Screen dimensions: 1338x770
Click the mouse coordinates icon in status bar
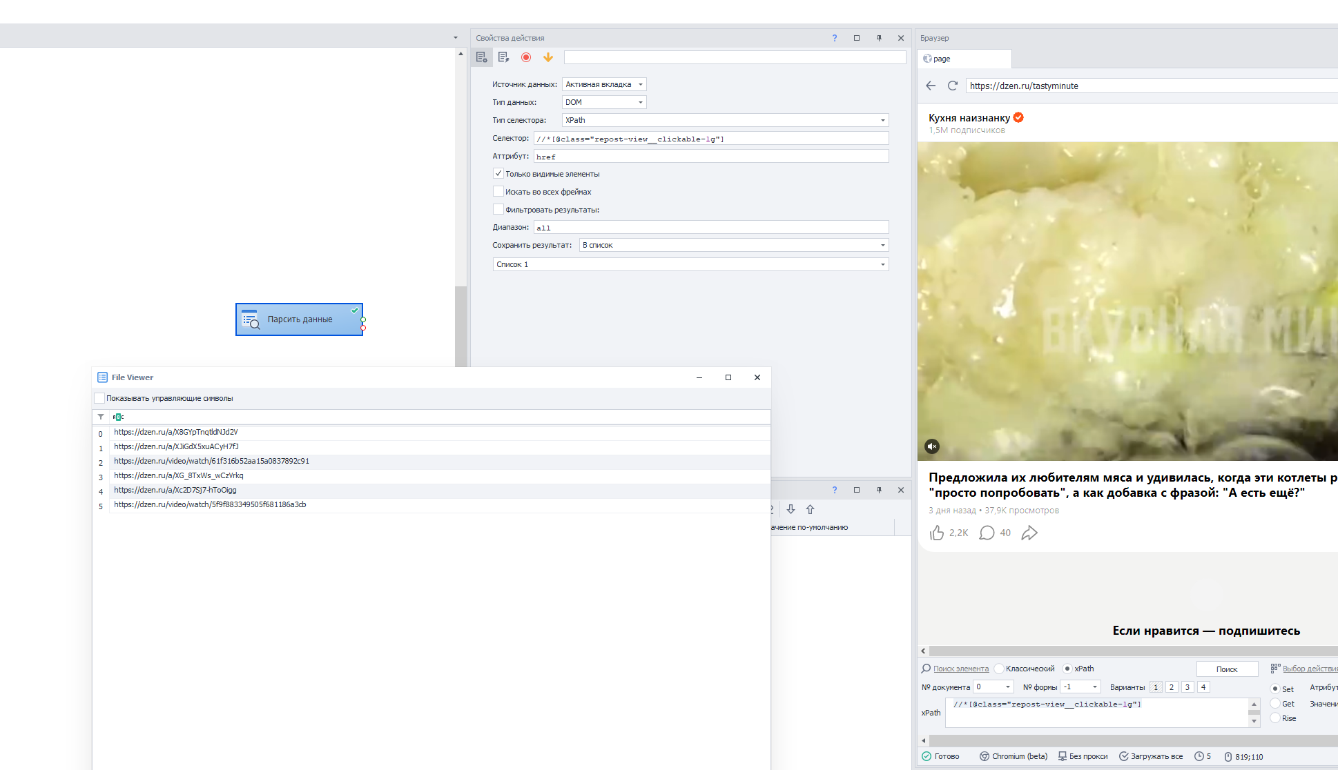[x=1228, y=756]
